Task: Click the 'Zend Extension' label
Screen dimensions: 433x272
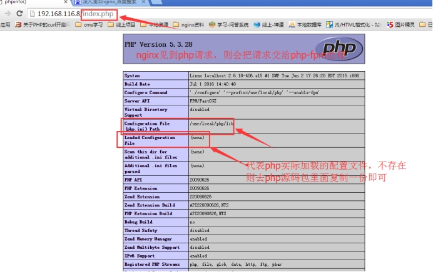Action: pyautogui.click(x=142, y=197)
